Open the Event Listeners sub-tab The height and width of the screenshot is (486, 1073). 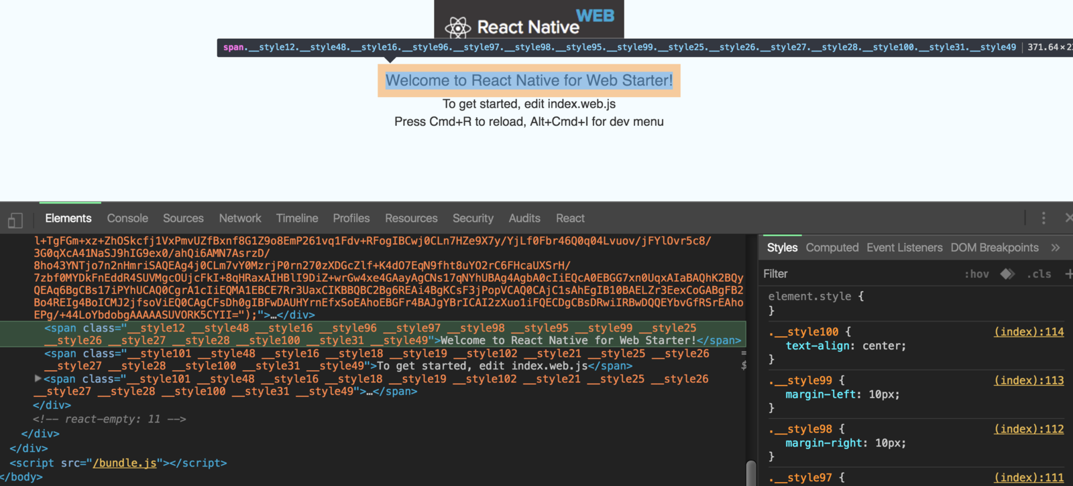pos(905,248)
